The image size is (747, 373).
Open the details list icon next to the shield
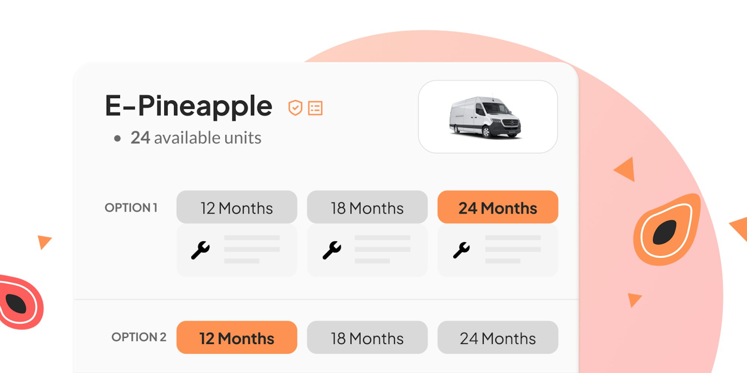click(316, 108)
